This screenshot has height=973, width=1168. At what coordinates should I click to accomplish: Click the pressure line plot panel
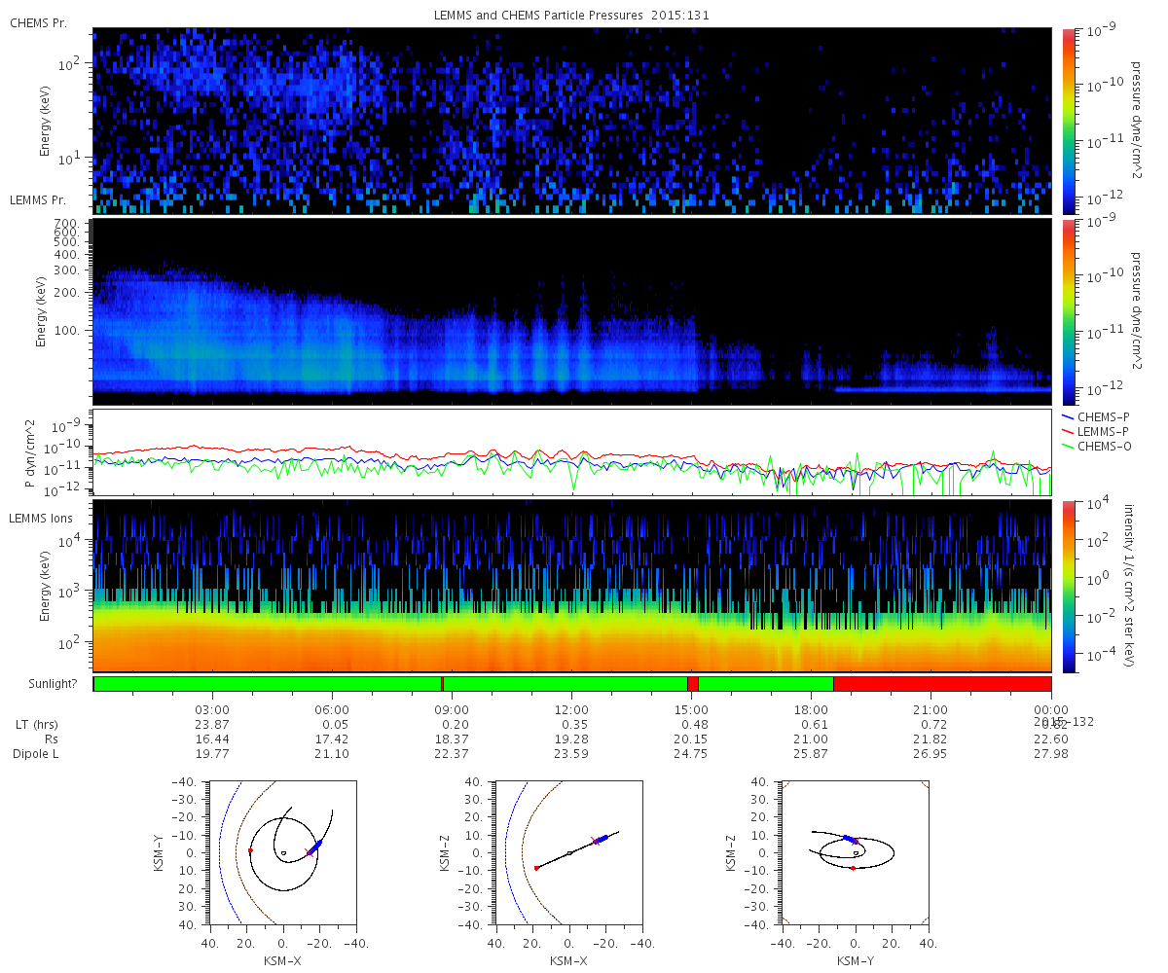(572, 452)
